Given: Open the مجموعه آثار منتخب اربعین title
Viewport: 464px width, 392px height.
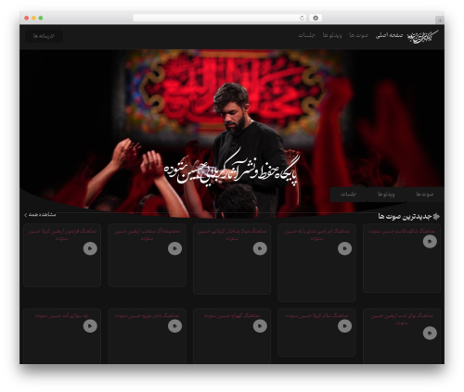Looking at the screenshot, I should [x=147, y=234].
